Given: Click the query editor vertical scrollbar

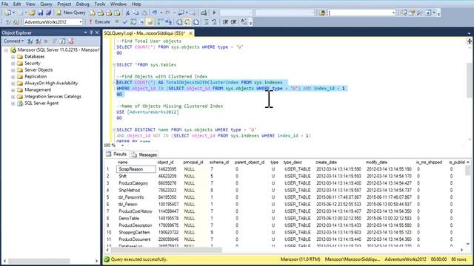Looking at the screenshot, I should [469, 81].
